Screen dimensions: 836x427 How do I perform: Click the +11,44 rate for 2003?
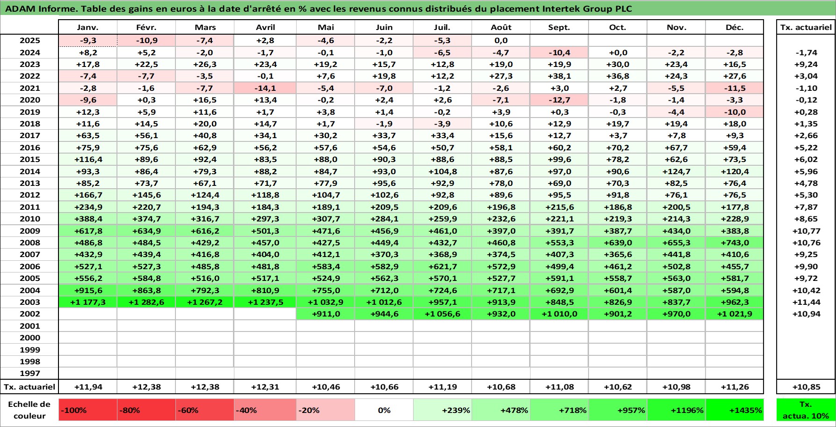[806, 302]
